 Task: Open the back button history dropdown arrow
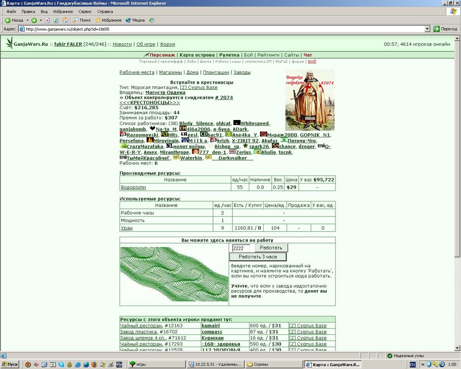(27, 20)
